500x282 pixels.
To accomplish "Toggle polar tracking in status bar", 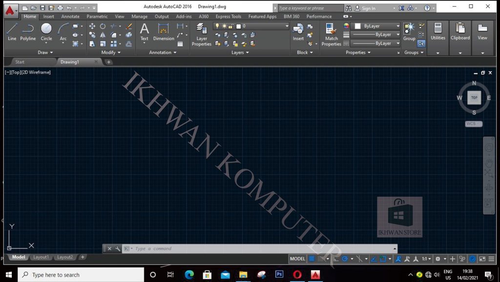I will point(345,259).
